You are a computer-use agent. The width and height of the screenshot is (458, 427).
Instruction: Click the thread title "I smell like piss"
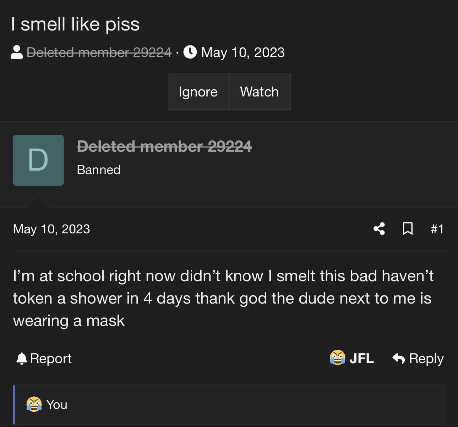pyautogui.click(x=75, y=24)
